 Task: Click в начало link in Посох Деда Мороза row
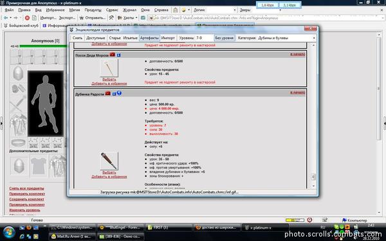(x=298, y=54)
